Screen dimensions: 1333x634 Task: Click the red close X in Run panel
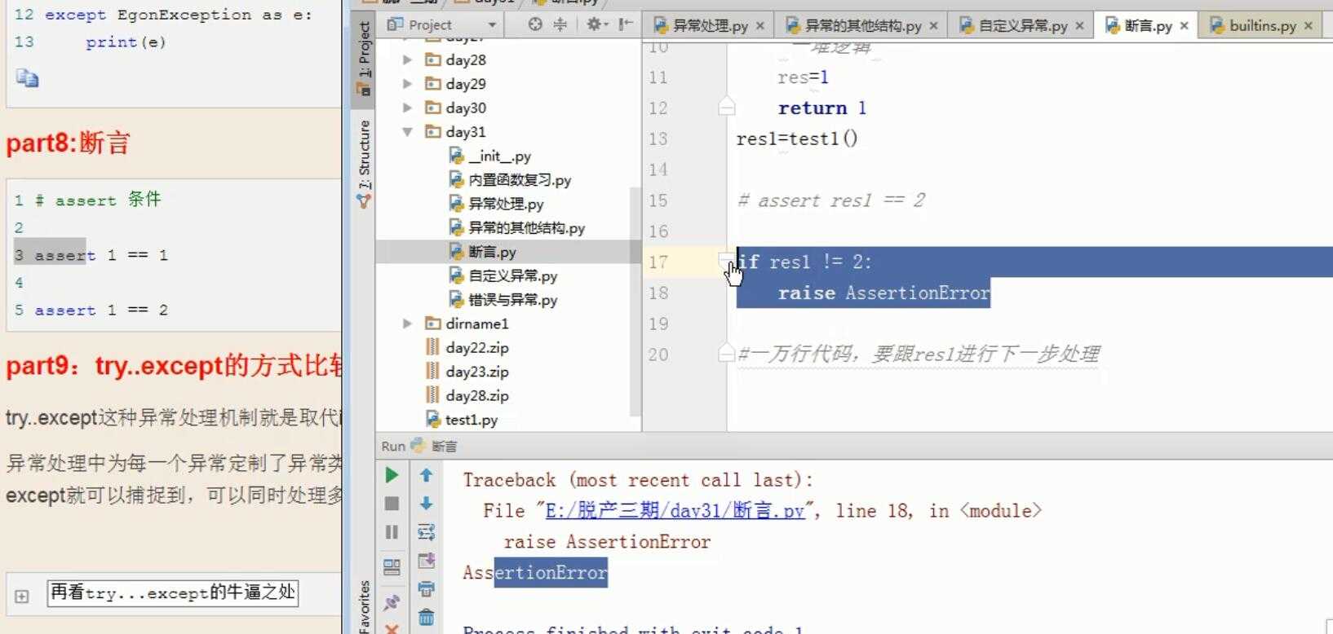pos(392,629)
